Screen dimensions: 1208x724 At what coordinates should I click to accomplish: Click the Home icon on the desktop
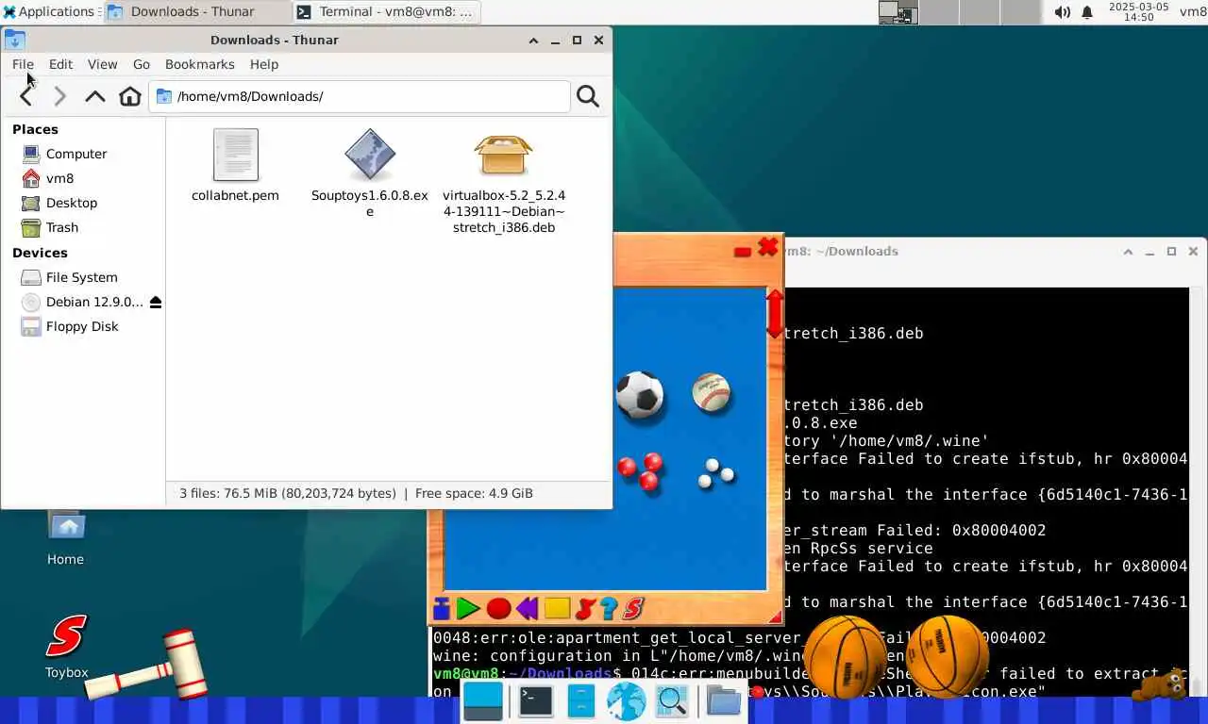pos(65,538)
